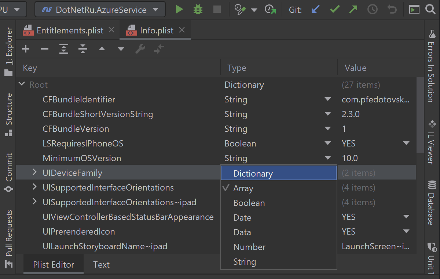Viewport: 440px width, 279px height.
Task: Open Search Everywhere magnifier icon
Action: click(x=430, y=10)
